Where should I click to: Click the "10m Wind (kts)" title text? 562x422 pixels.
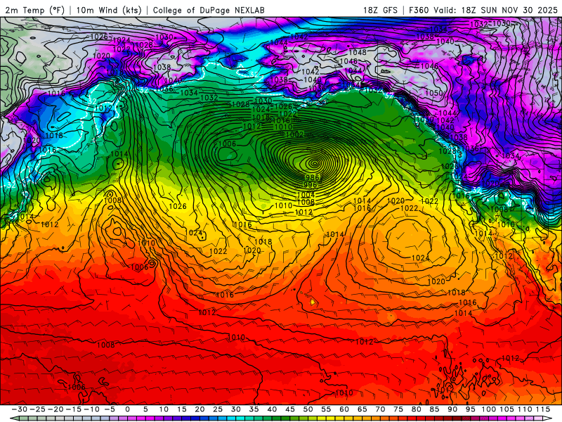pos(109,10)
